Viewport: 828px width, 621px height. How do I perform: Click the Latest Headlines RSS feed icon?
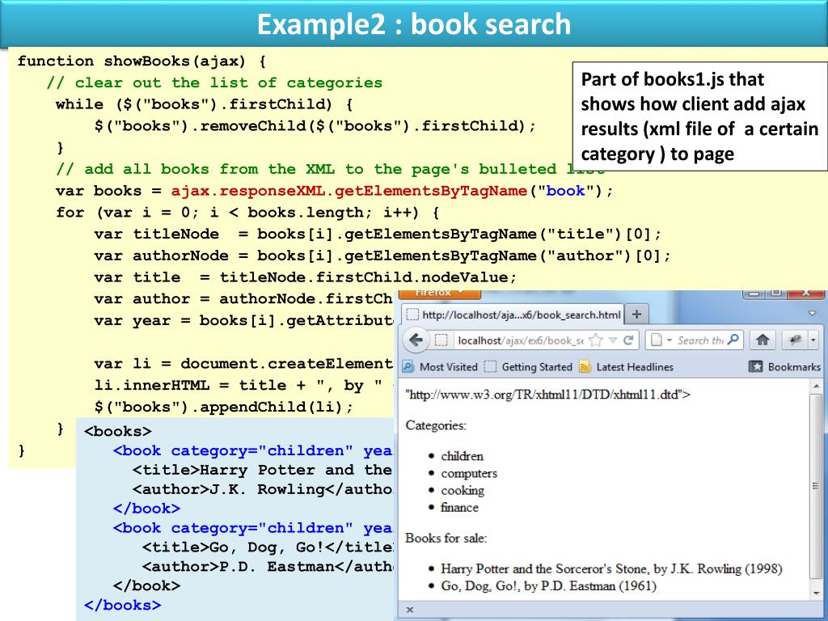click(585, 366)
